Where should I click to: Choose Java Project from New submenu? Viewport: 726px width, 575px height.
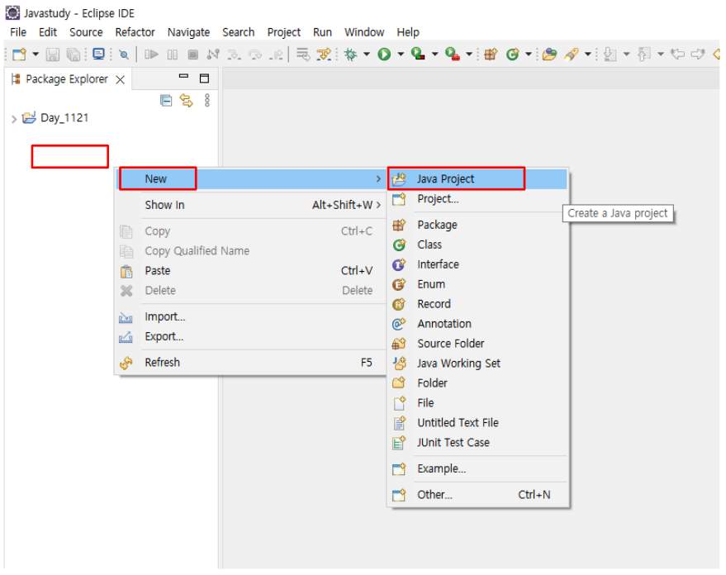point(478,178)
